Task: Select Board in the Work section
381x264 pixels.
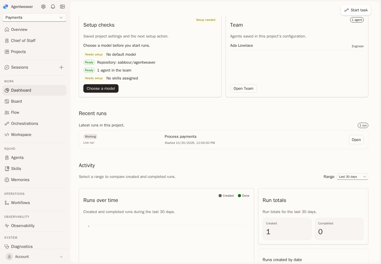Action: [34, 101]
